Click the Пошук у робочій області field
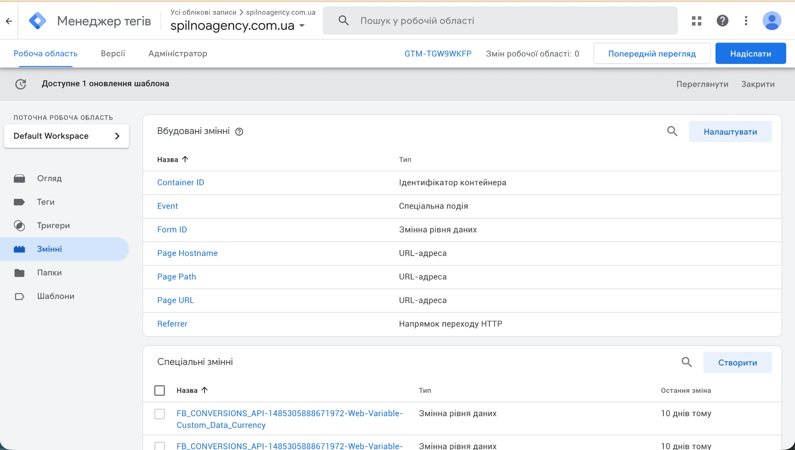Viewport: 795px width, 450px height. click(x=500, y=21)
